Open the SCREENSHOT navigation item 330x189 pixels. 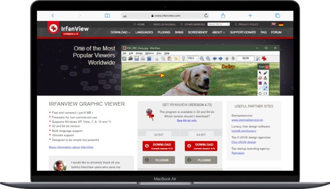point(198,32)
